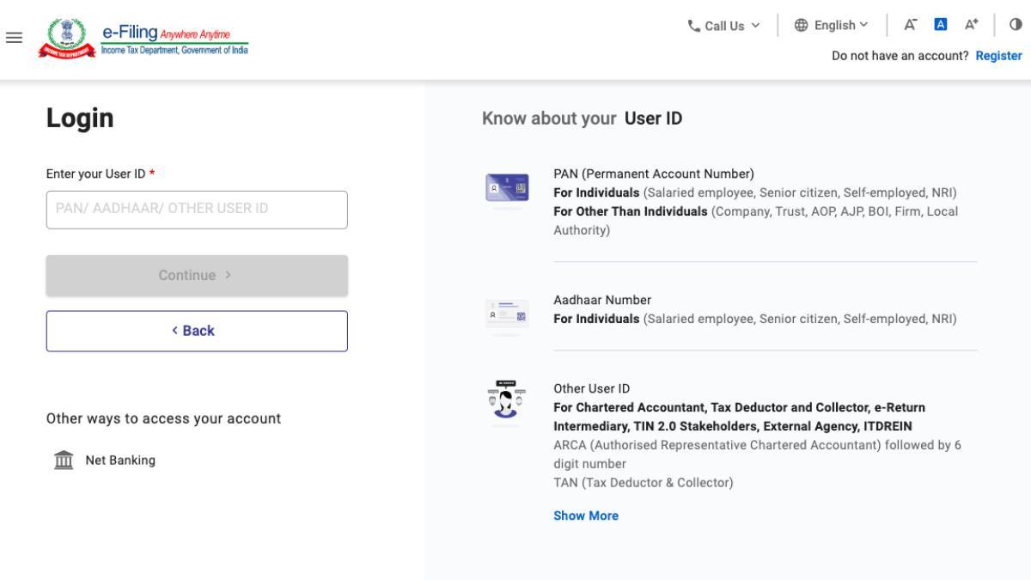Focus the User ID input field
Screen dimensions: 1031x580
pyautogui.click(x=197, y=210)
